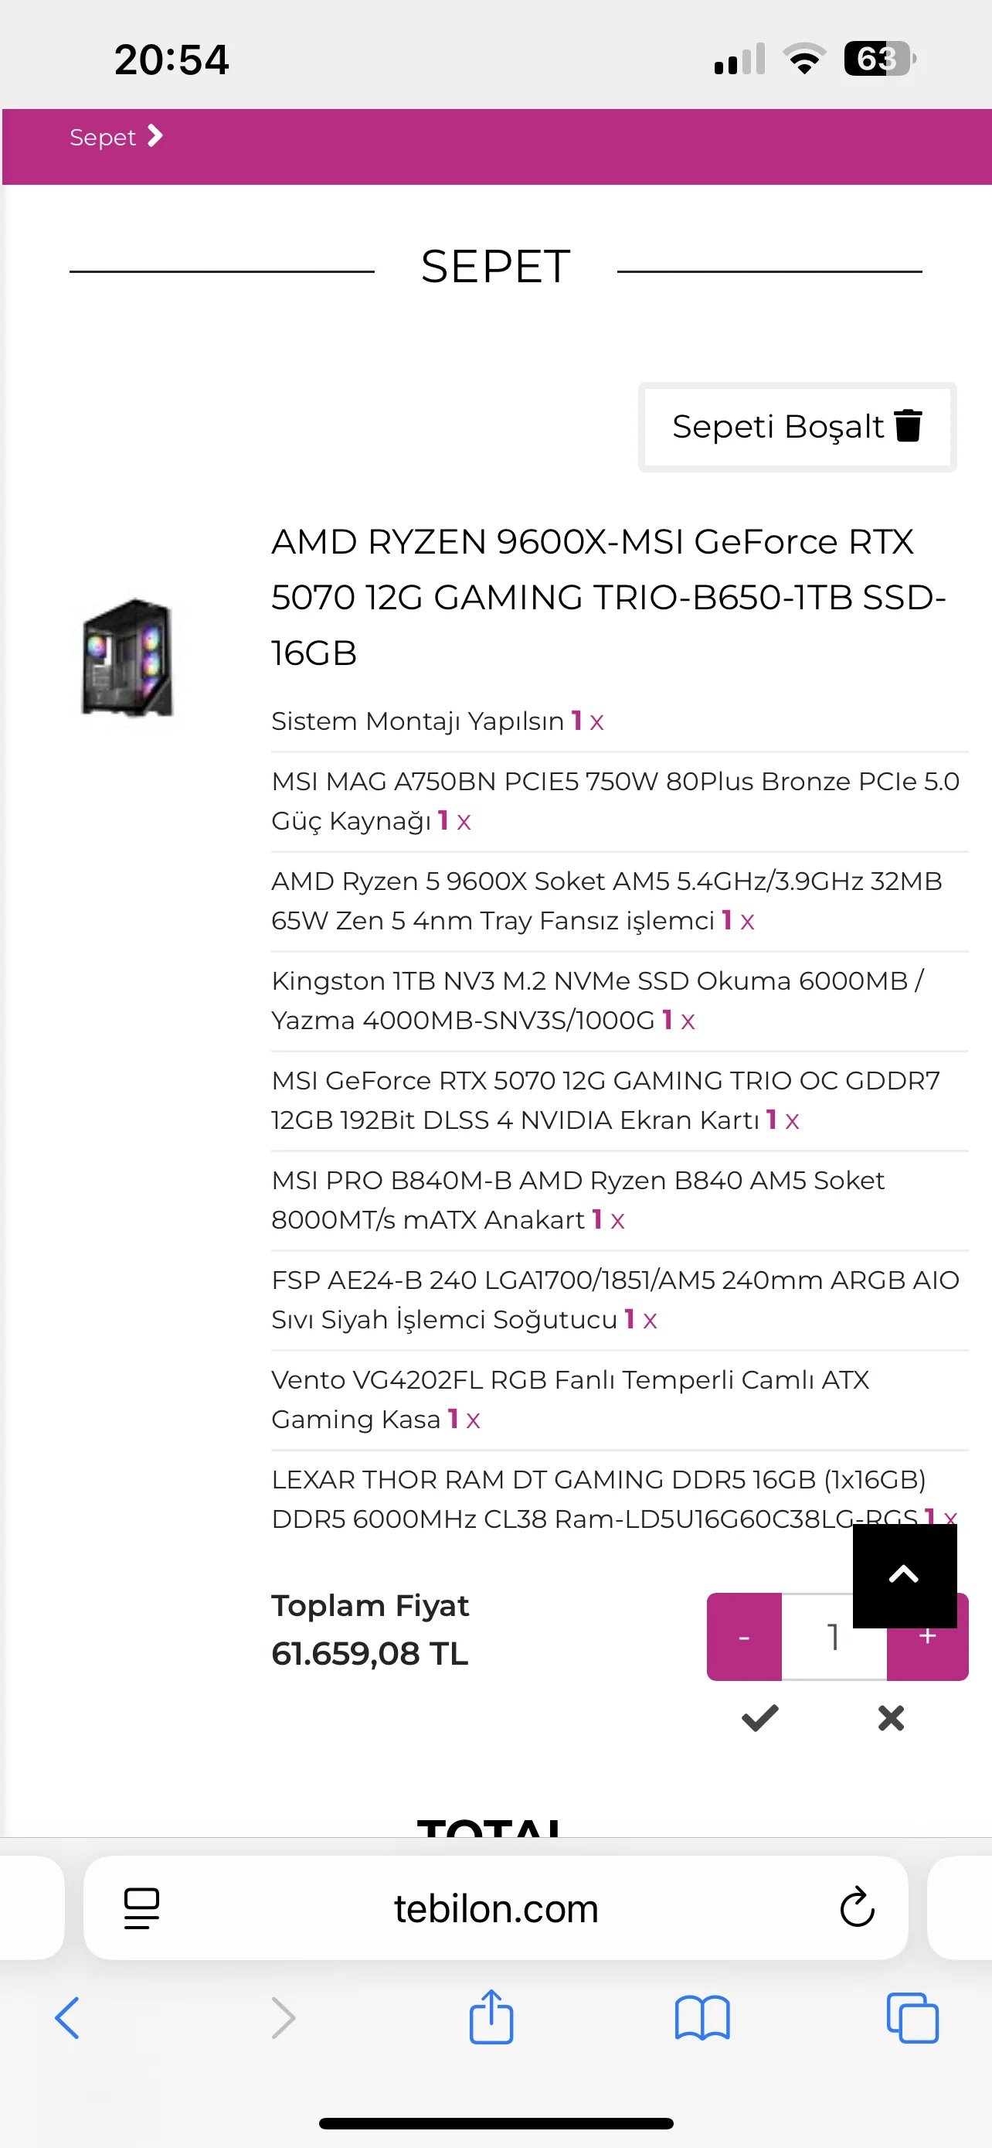Viewport: 992px width, 2148px height.
Task: Go back with Safari back arrow
Action: coord(66,2018)
